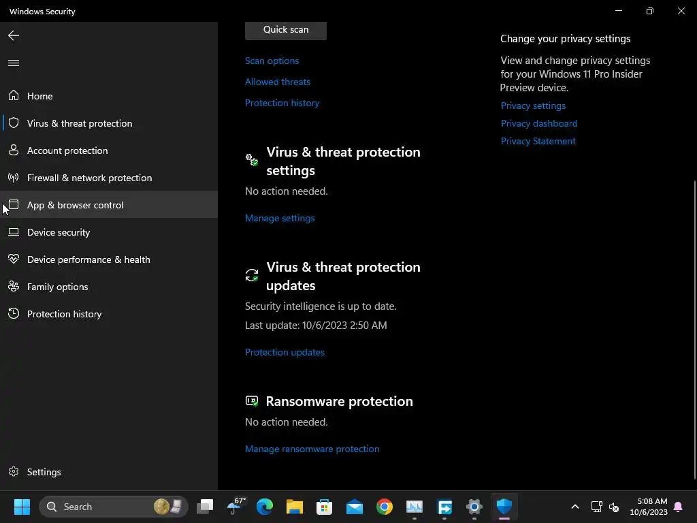This screenshot has height=523, width=697.
Task: Open File Explorer from the taskbar
Action: 294,507
